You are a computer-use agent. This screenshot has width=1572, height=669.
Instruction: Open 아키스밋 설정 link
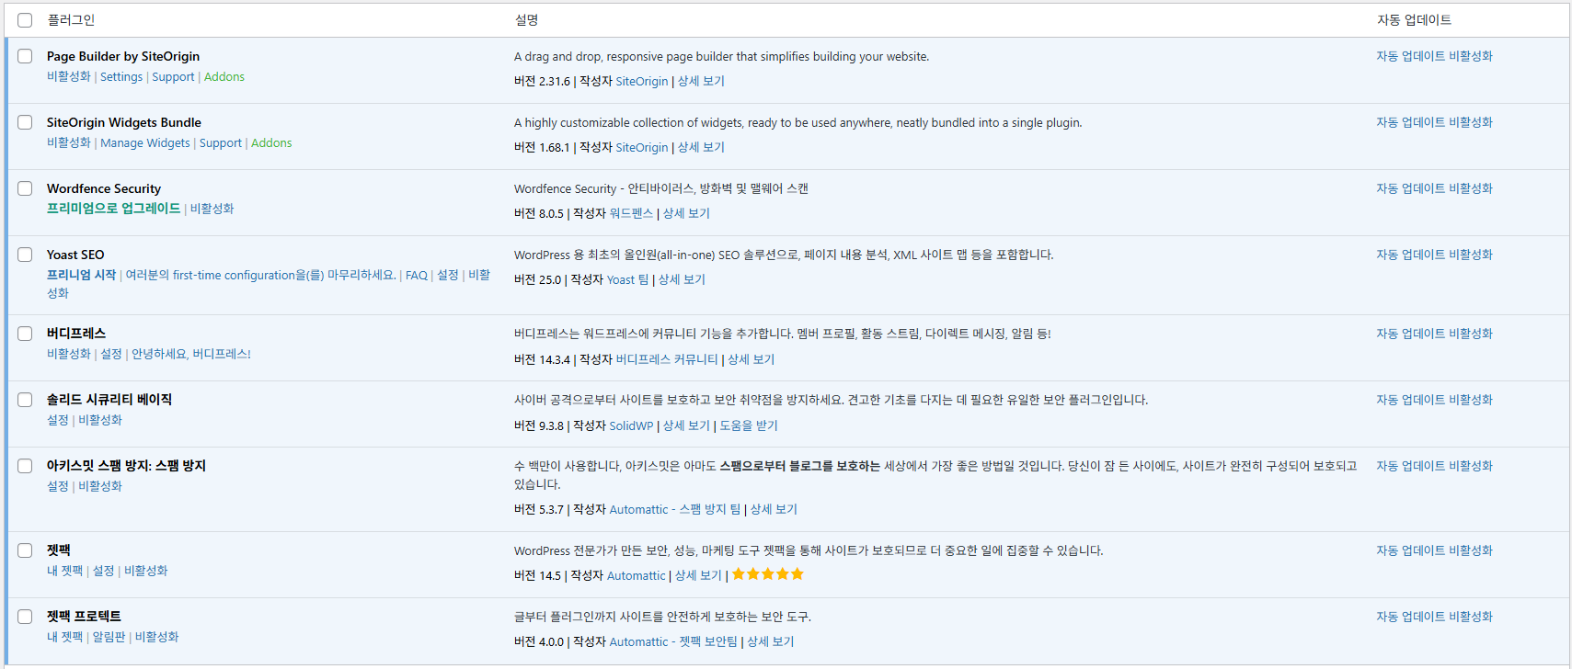click(x=58, y=486)
